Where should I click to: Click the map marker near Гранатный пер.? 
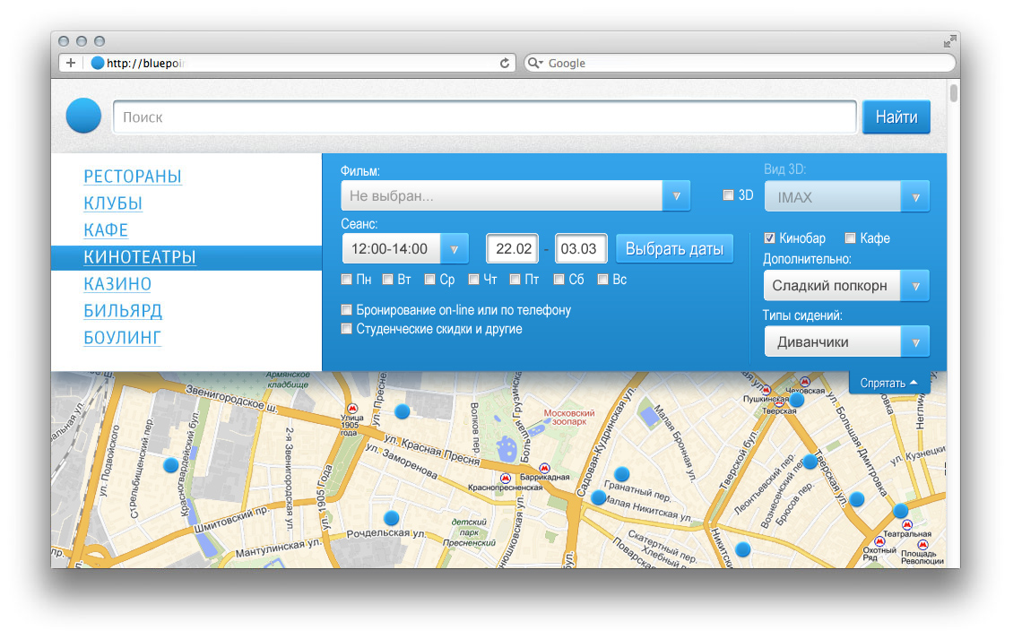click(x=621, y=474)
